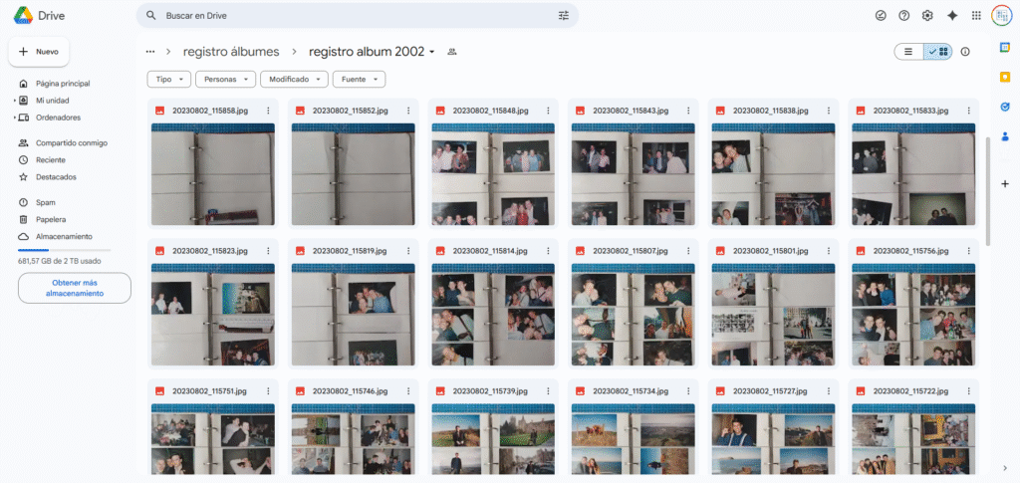
Task: Open Fuente filter dropdown
Action: (359, 80)
